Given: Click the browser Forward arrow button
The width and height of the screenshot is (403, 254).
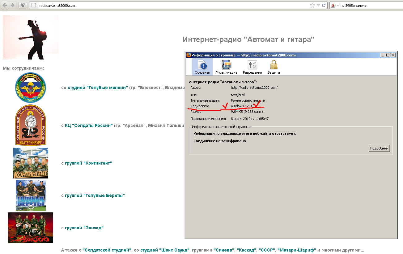Looking at the screenshot, I should click(x=13, y=5).
